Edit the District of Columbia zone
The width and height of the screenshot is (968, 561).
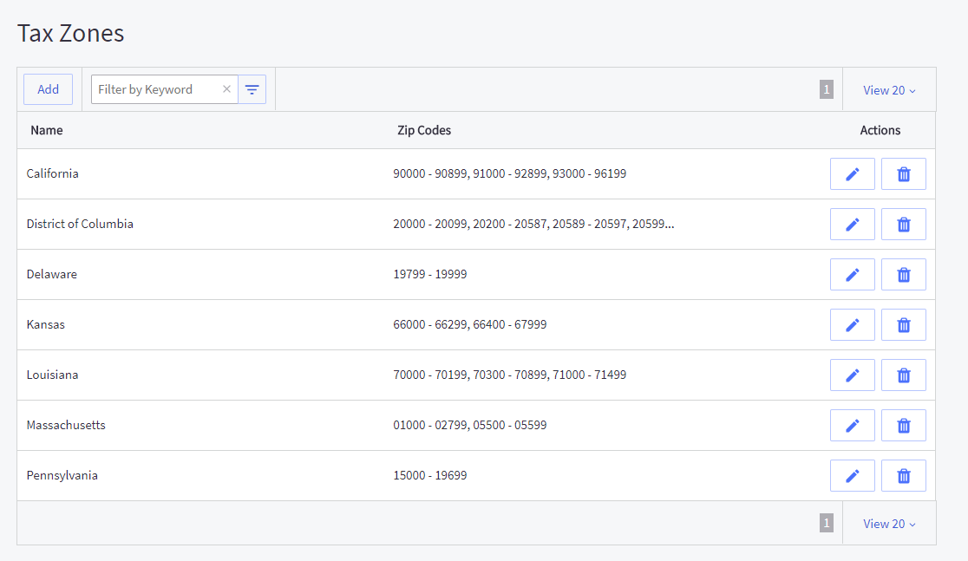(852, 224)
